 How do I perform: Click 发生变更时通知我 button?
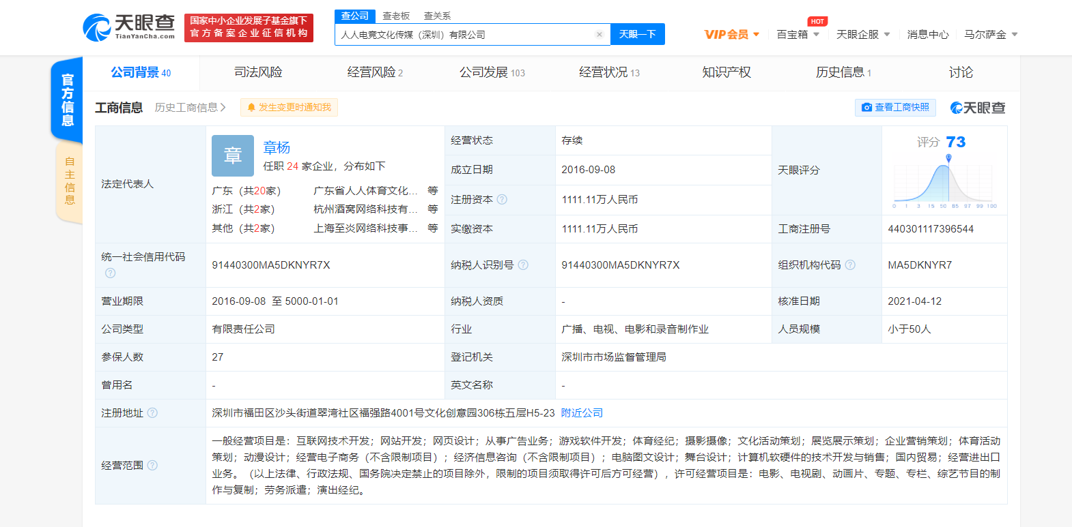[x=289, y=108]
